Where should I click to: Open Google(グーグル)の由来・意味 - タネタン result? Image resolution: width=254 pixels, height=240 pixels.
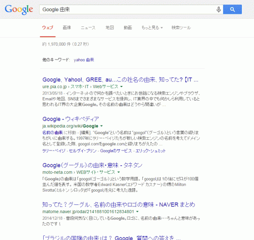[x=92, y=165]
